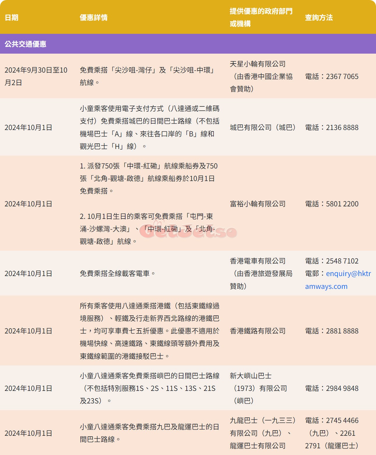Click phone number 2136 8888
This screenshot has width=376, height=455.
tap(342, 127)
